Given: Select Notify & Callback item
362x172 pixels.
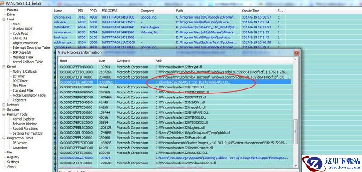Looking at the screenshot, I should 25,72.
